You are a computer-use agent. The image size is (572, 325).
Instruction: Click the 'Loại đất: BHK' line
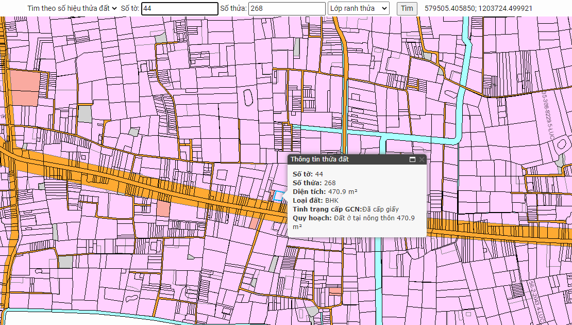316,200
